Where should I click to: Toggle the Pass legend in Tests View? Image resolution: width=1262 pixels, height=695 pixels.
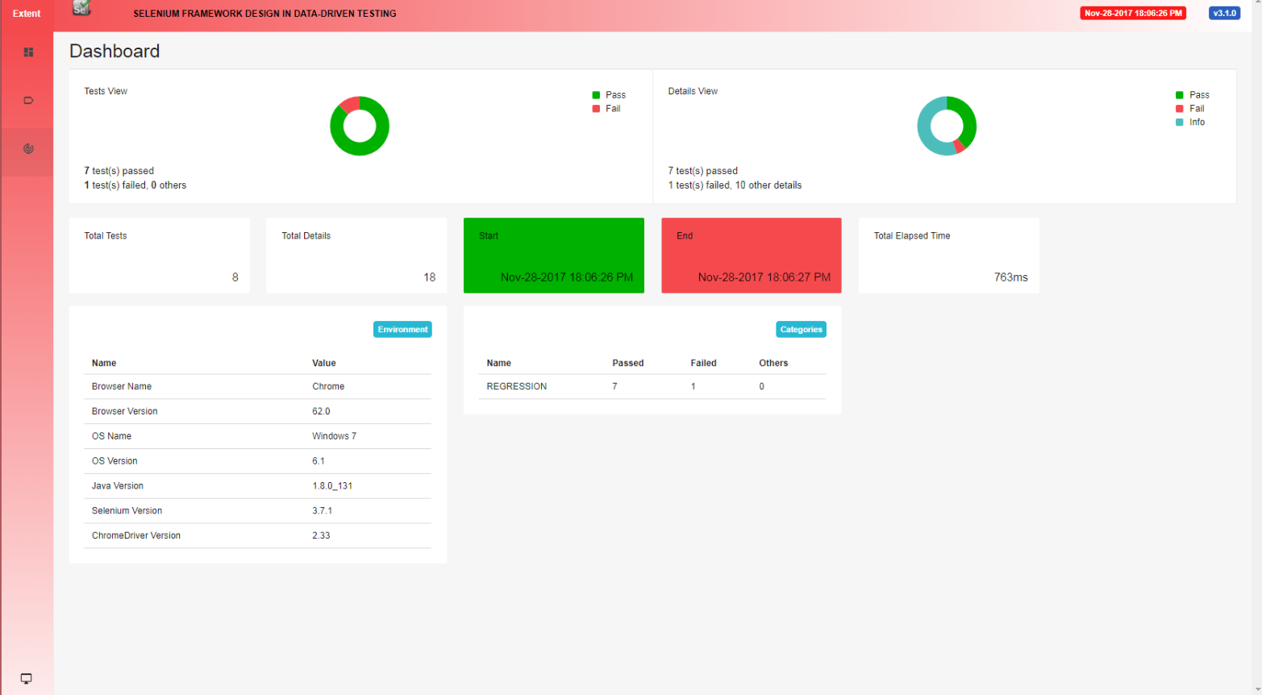click(609, 95)
